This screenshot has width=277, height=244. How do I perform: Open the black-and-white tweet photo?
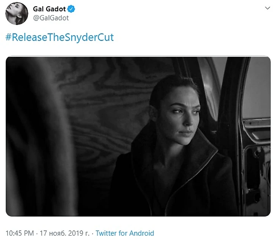point(138,136)
